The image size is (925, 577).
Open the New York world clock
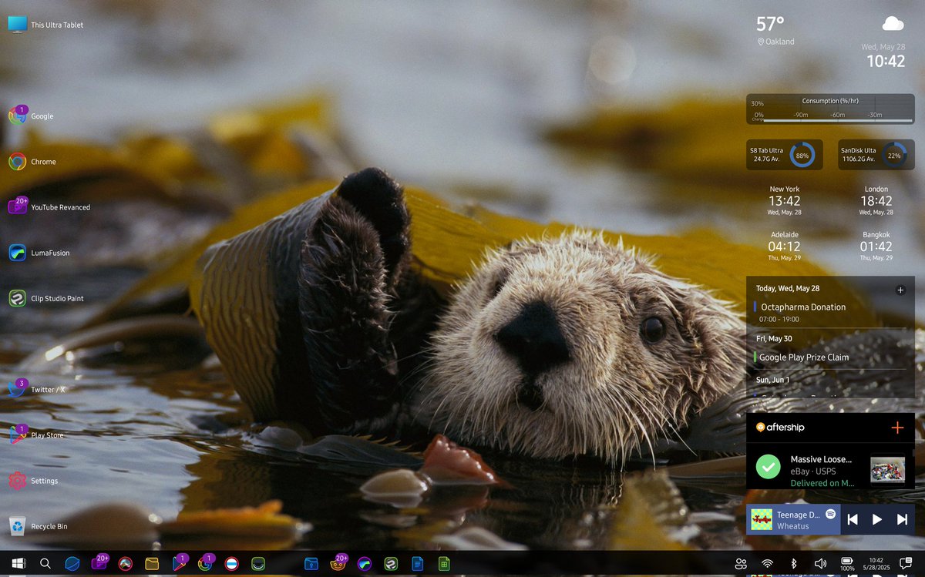point(785,200)
